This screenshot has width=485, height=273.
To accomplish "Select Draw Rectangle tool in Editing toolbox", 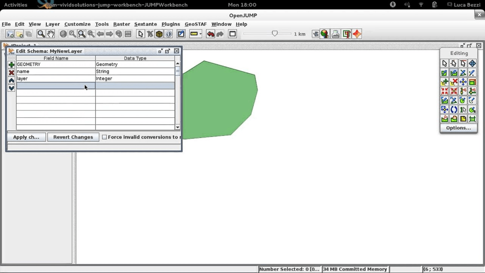I will click(x=445, y=73).
